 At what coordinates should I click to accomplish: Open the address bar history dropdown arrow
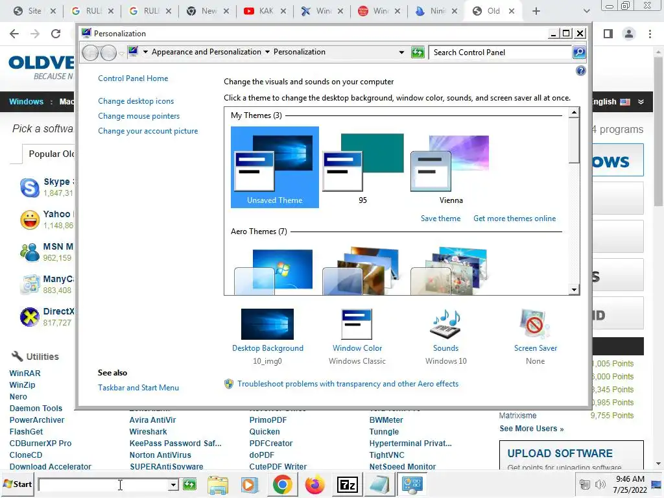[x=401, y=52]
